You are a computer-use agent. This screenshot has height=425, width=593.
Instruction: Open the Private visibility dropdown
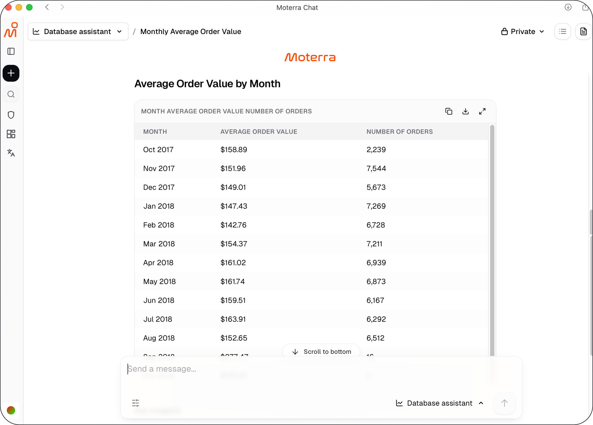[x=523, y=31]
